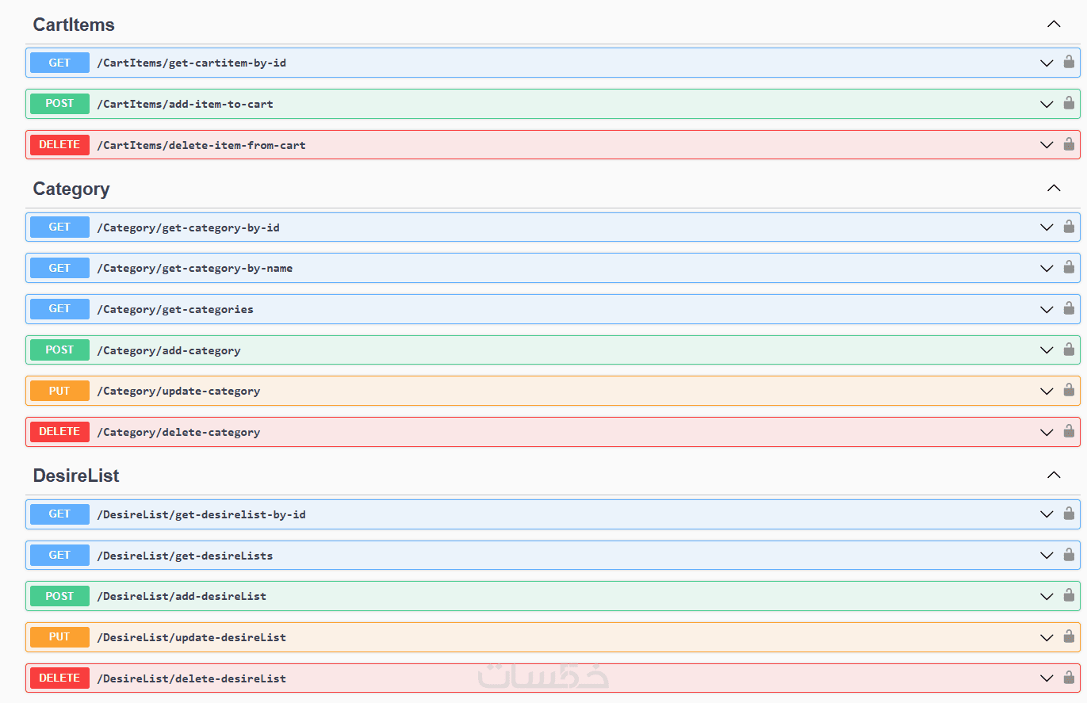Click the POST badge for add-item-to-cart

tap(59, 104)
